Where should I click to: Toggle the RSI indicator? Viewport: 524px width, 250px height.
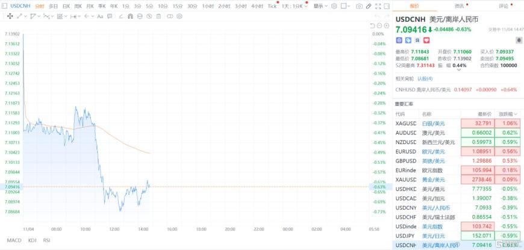[x=47, y=240]
